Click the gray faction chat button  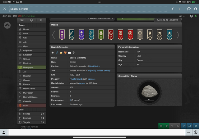coord(172,126)
